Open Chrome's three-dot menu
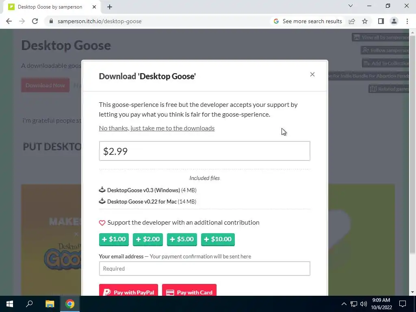The image size is (416, 312). pos(407,21)
